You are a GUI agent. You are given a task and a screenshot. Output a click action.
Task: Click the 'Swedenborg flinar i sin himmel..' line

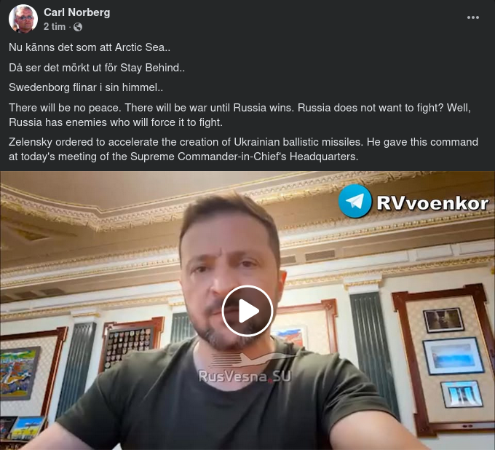(86, 87)
